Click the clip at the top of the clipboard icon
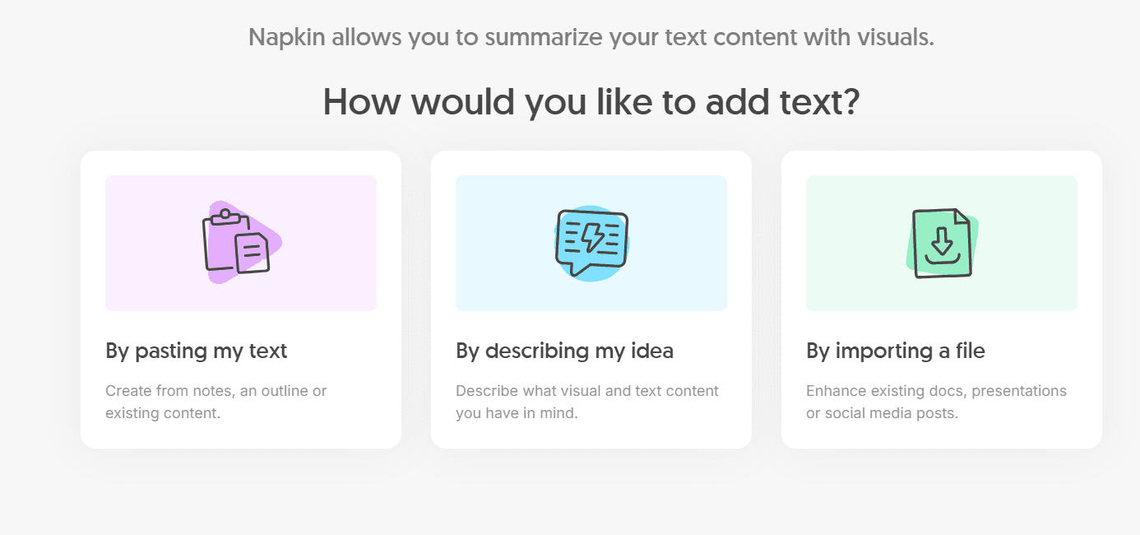 (x=225, y=216)
